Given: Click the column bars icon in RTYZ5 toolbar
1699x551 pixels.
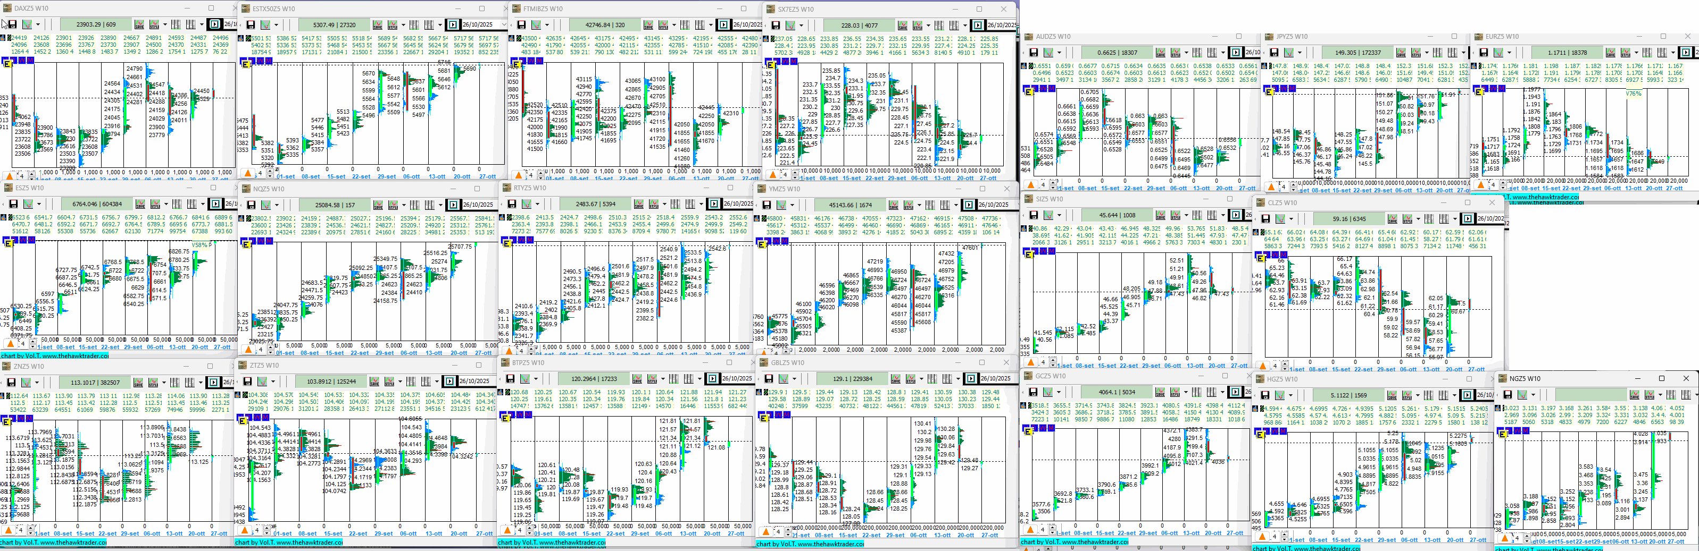Looking at the screenshot, I should [x=676, y=205].
